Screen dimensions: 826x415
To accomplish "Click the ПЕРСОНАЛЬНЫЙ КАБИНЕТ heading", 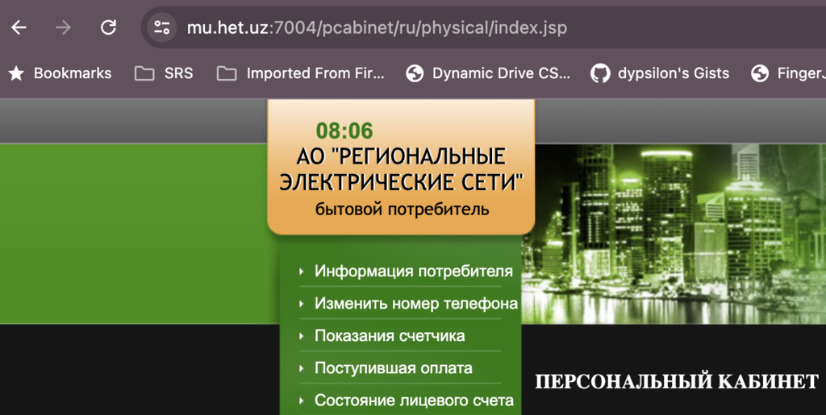I will [676, 381].
